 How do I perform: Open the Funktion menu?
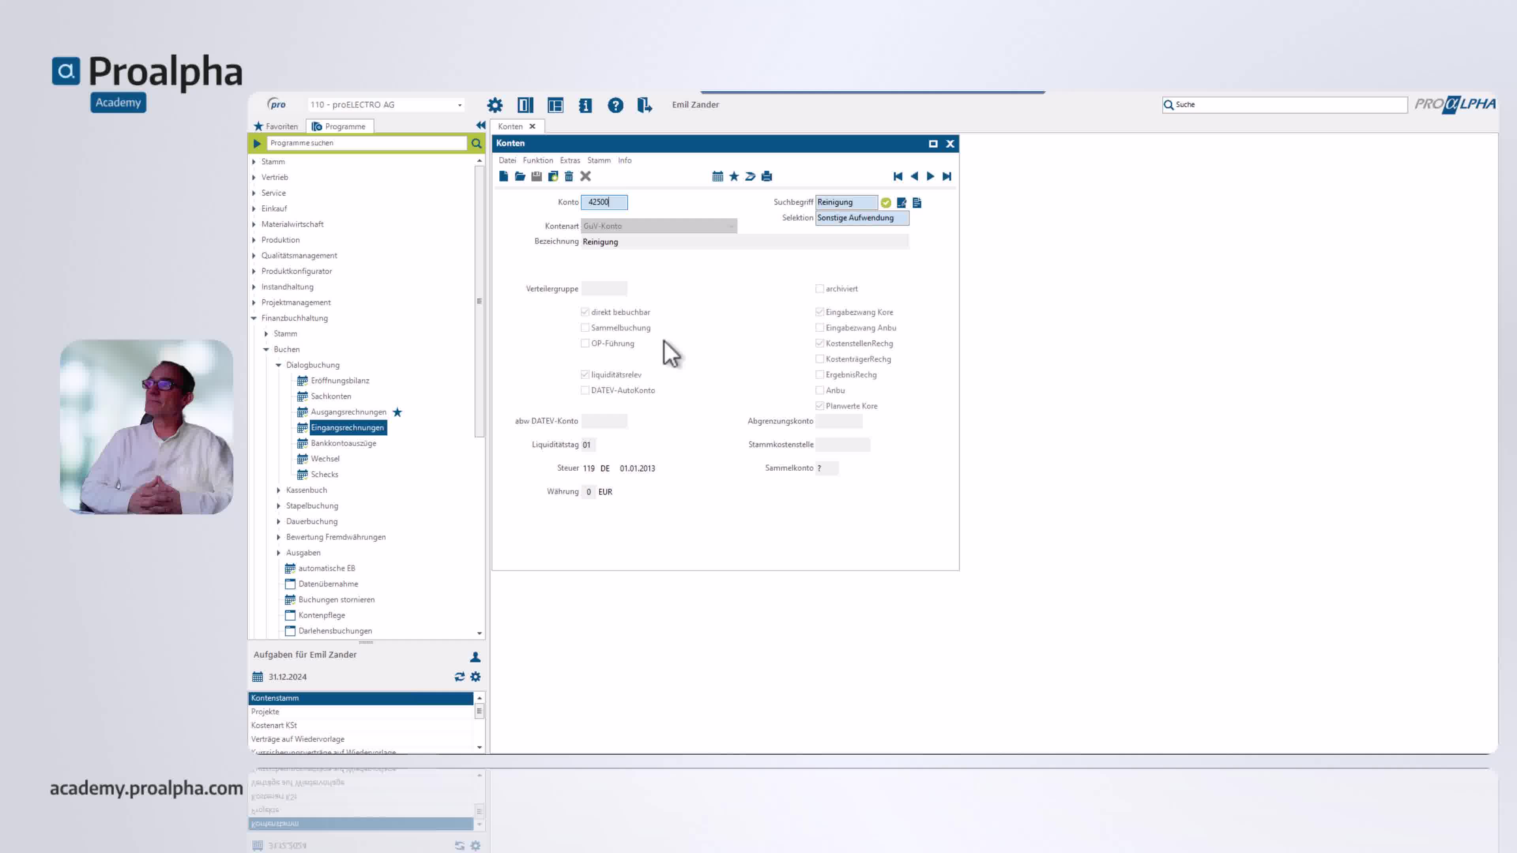tap(538, 160)
